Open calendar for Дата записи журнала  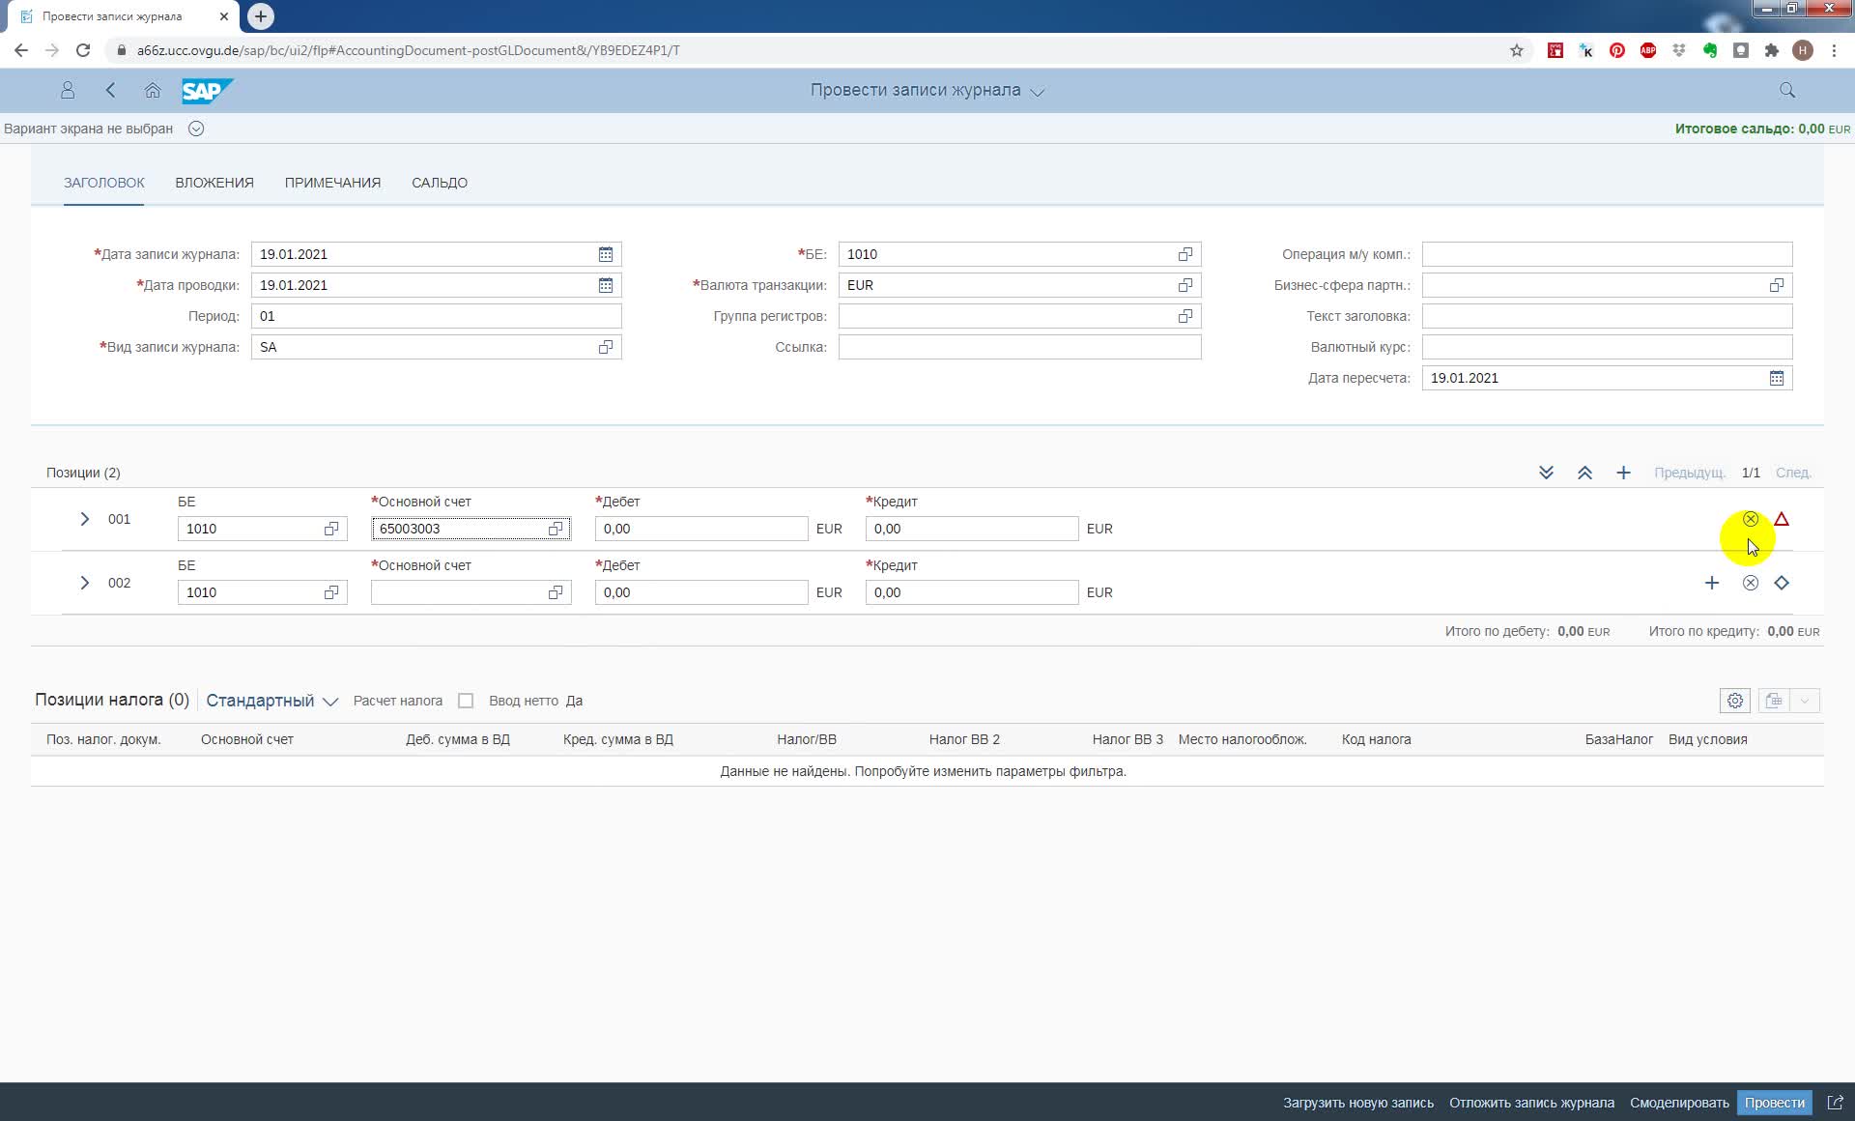606,254
